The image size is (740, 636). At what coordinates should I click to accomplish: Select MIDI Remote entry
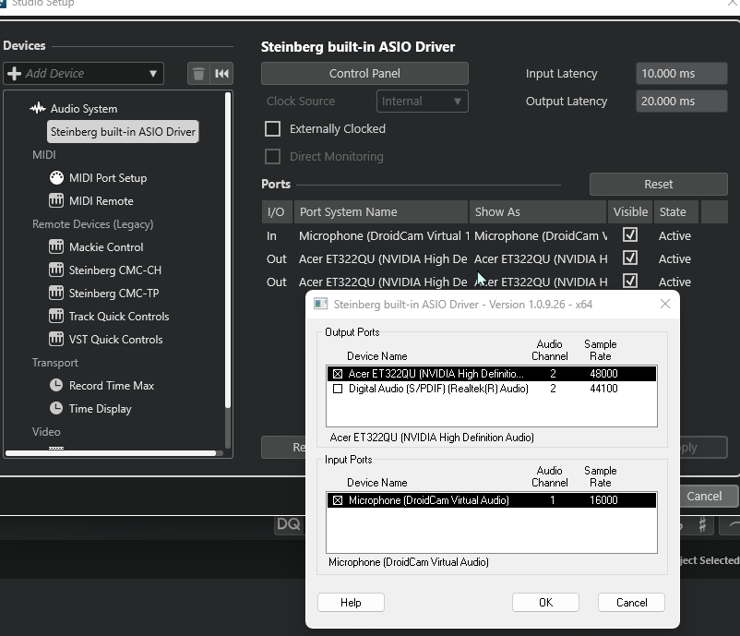(x=101, y=201)
